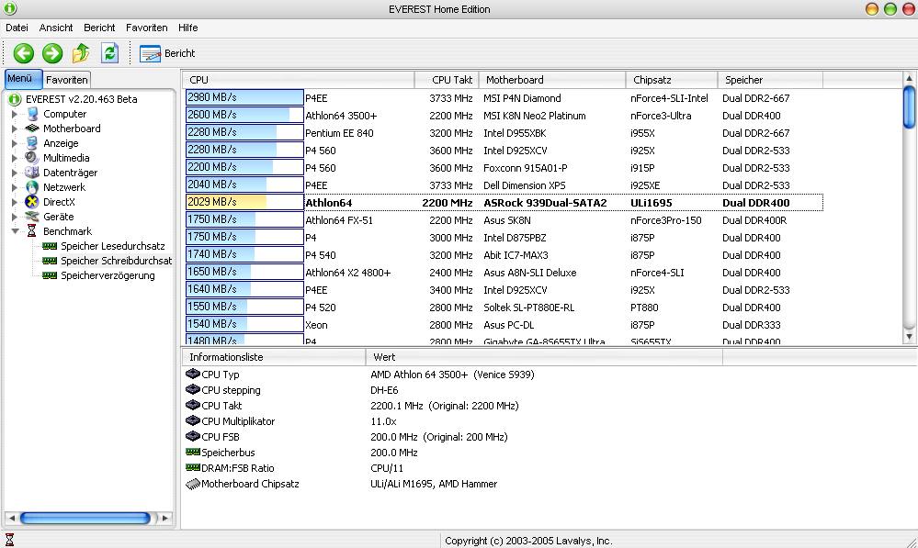This screenshot has height=548, width=918.
Task: Click the up-level arrow toolbar icon
Action: click(x=81, y=53)
